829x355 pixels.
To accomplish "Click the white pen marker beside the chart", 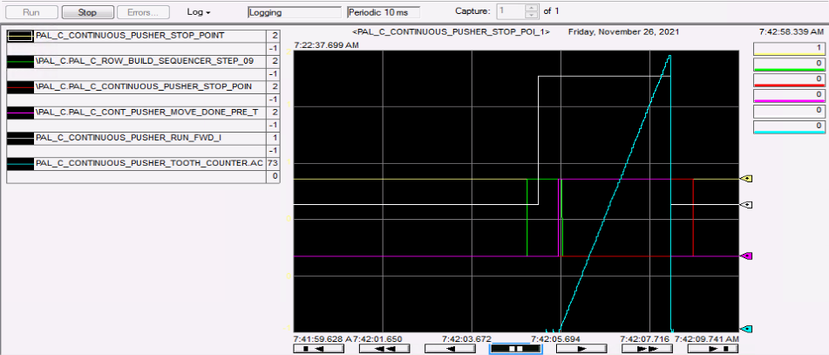I will (746, 204).
